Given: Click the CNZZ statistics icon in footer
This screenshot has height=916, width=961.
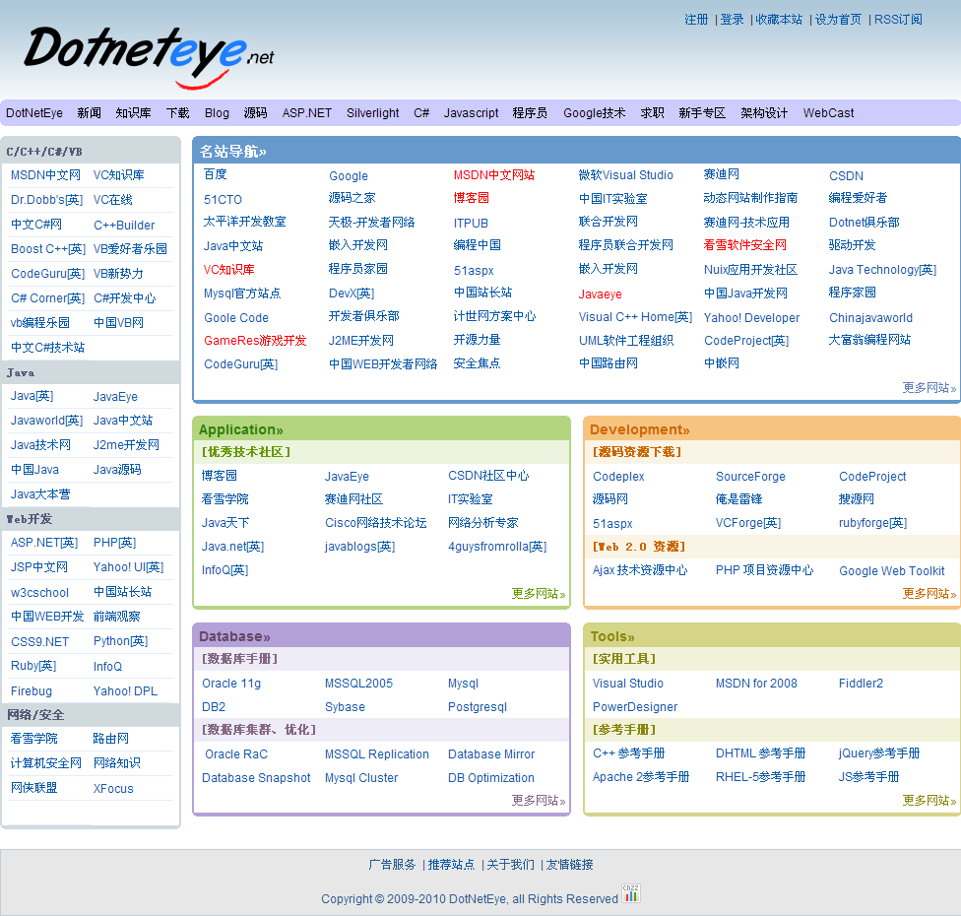Looking at the screenshot, I should coord(630,893).
